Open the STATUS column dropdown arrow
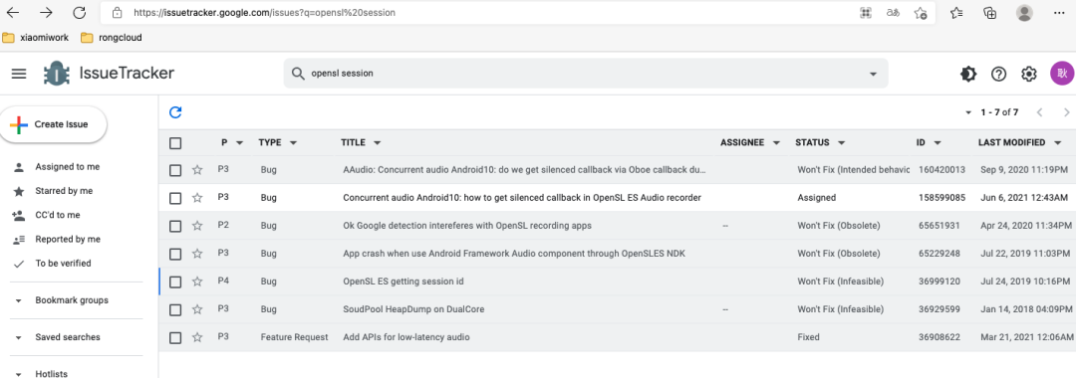This screenshot has height=378, width=1076. (x=841, y=143)
